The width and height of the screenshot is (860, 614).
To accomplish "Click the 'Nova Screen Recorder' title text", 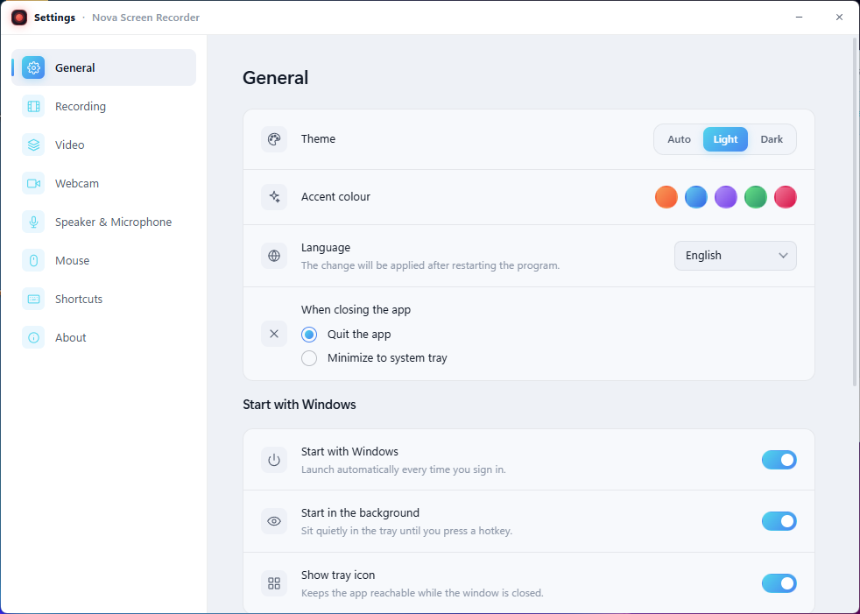I will (x=146, y=18).
